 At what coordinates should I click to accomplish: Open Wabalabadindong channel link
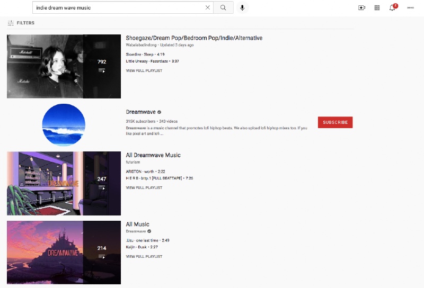click(141, 45)
